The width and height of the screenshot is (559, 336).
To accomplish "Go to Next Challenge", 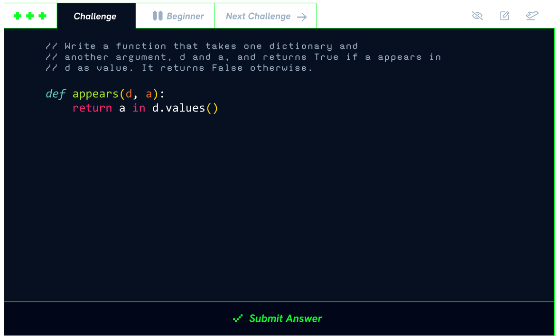I will coord(258,16).
